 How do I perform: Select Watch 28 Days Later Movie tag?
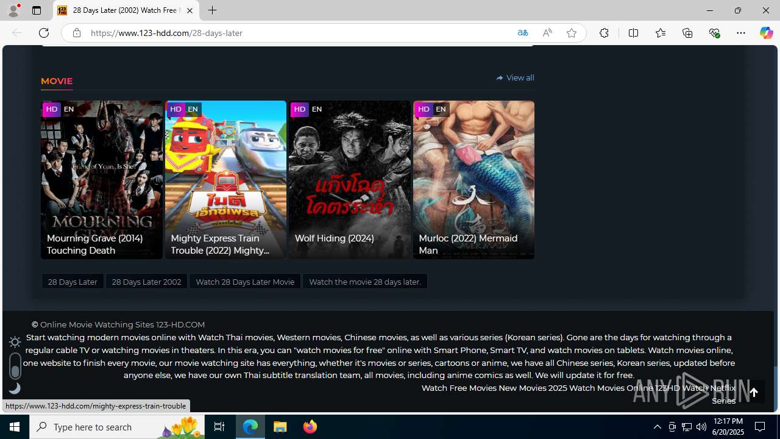point(245,282)
